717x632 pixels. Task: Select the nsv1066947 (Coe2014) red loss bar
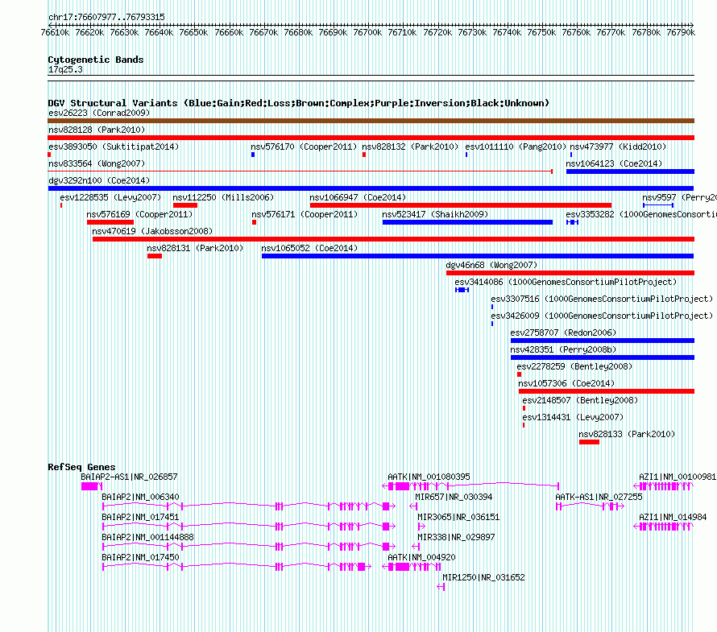461,205
